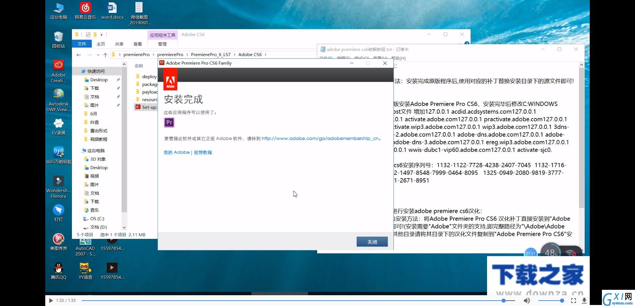Click the 48% floating accelerator widget

(x=551, y=252)
